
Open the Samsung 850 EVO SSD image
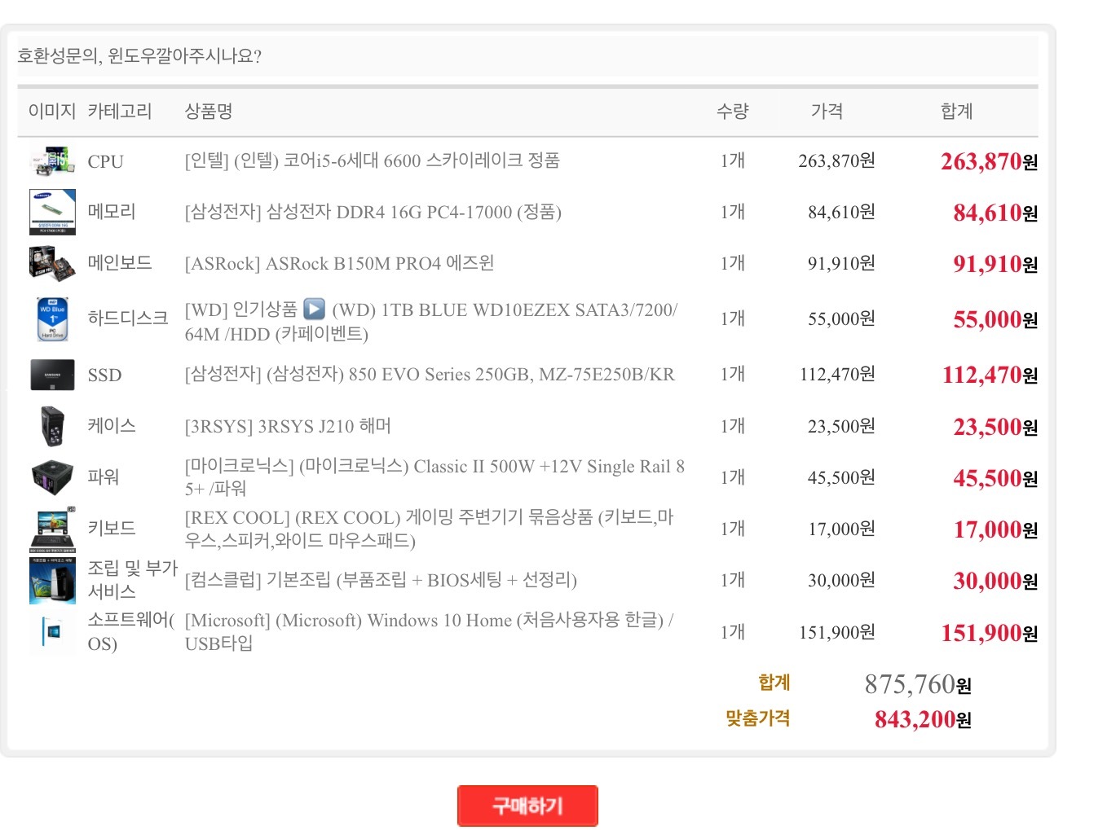pyautogui.click(x=52, y=375)
